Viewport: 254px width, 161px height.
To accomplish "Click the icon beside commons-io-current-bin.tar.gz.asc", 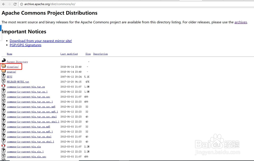I will click(3, 95).
